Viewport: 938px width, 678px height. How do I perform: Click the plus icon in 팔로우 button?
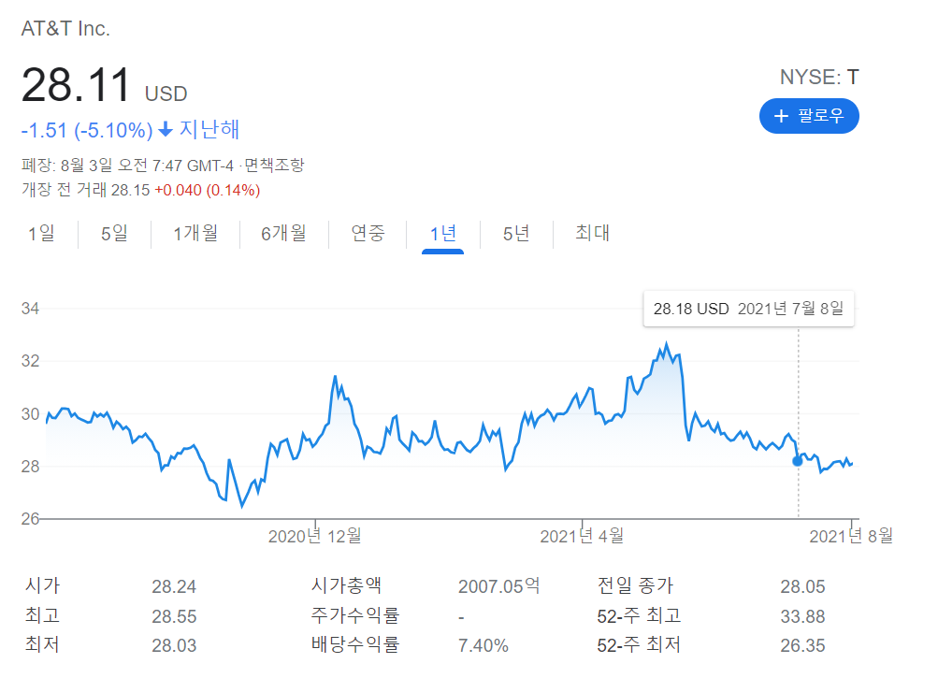pos(781,115)
